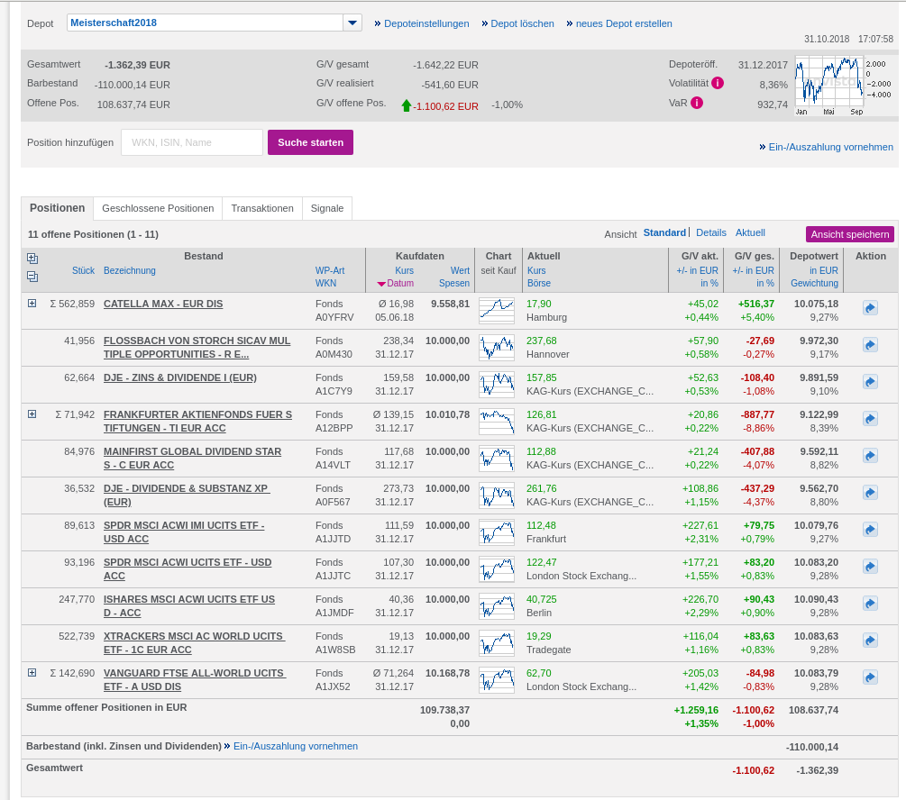This screenshot has width=906, height=800.
Task: Expand VANGUARD FTSE ALL-WORLD position
Action: 32,673
